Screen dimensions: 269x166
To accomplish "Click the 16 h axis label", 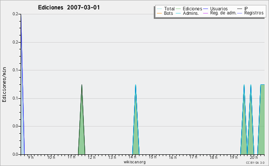I will [x=173, y=157].
